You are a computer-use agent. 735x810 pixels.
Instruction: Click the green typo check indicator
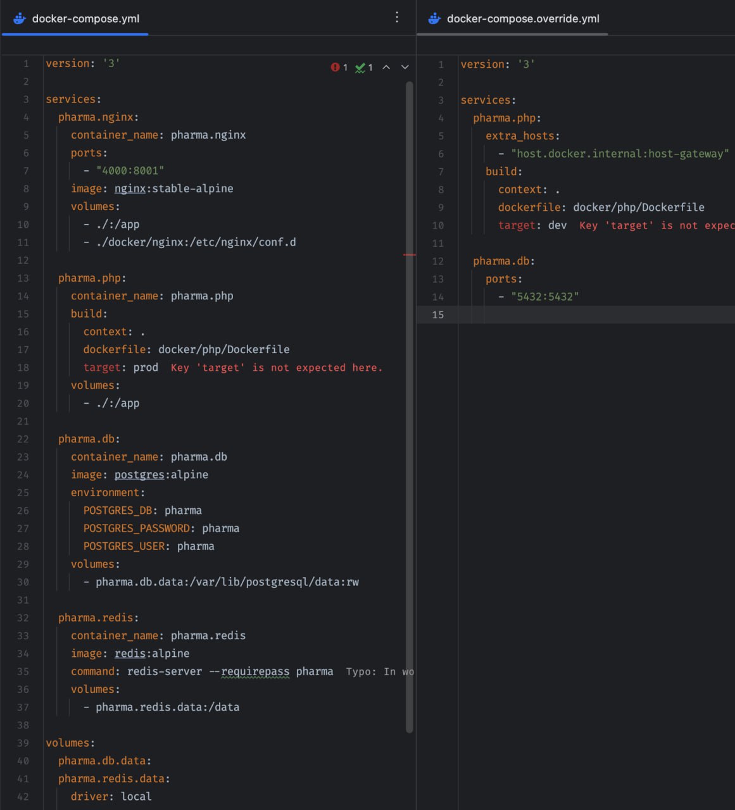[364, 67]
